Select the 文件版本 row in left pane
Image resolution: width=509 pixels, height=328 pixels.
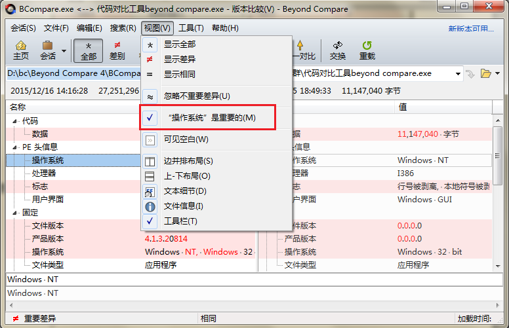tap(73, 226)
